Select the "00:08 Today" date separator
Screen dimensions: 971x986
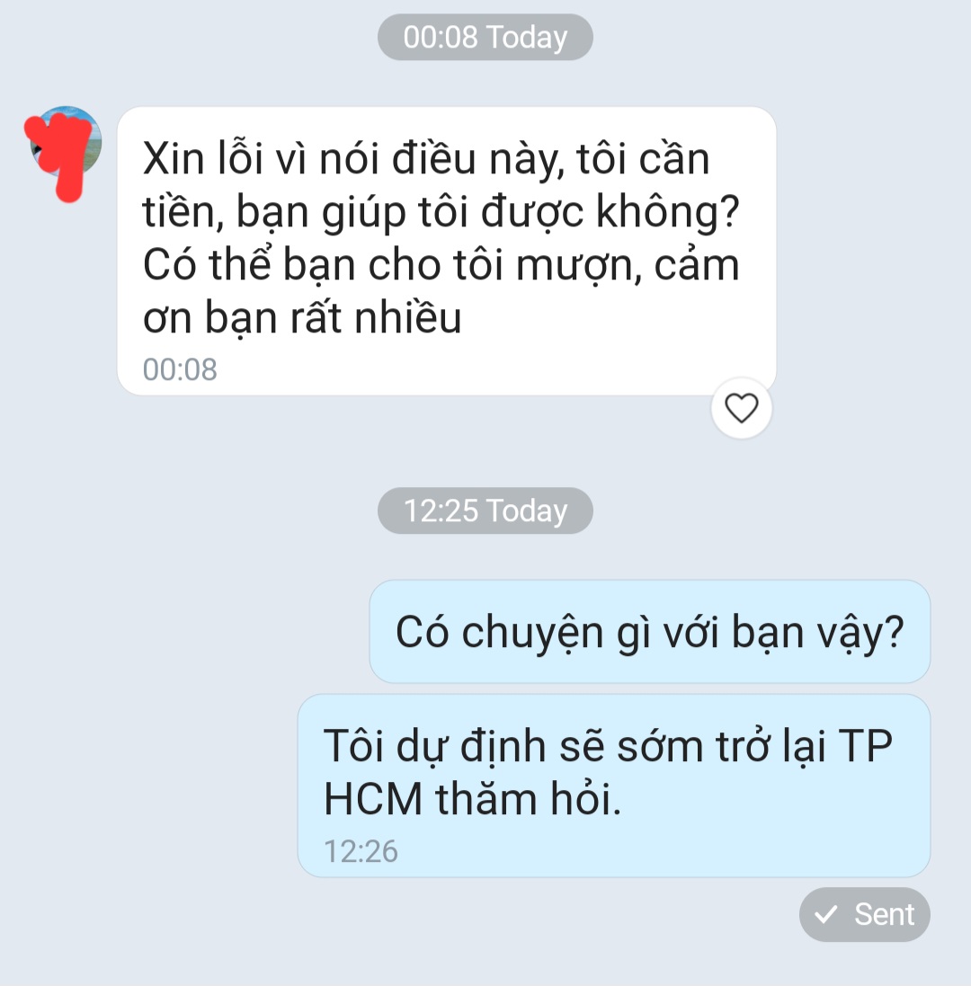(x=485, y=37)
